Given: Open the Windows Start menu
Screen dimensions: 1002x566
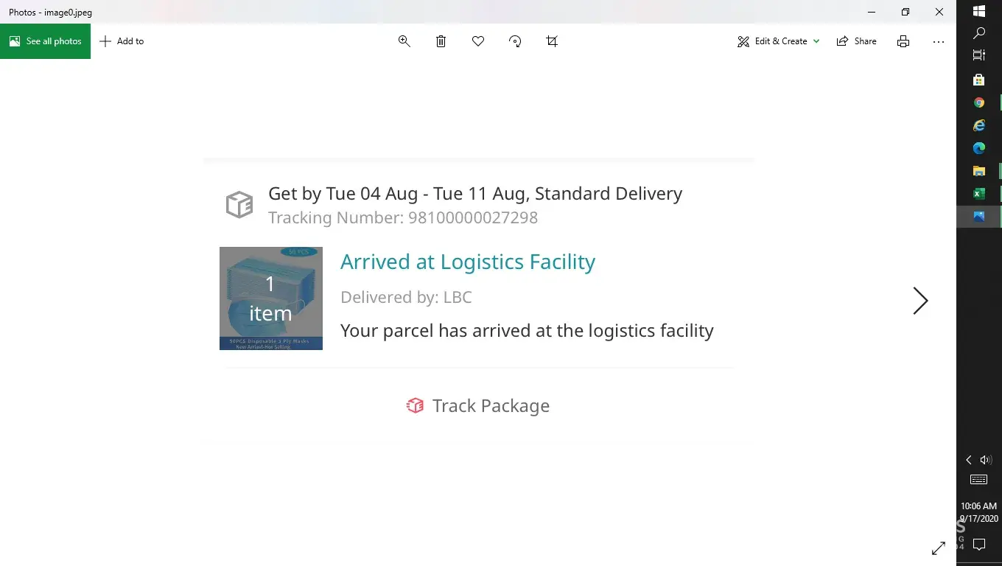Looking at the screenshot, I should coord(979,11).
